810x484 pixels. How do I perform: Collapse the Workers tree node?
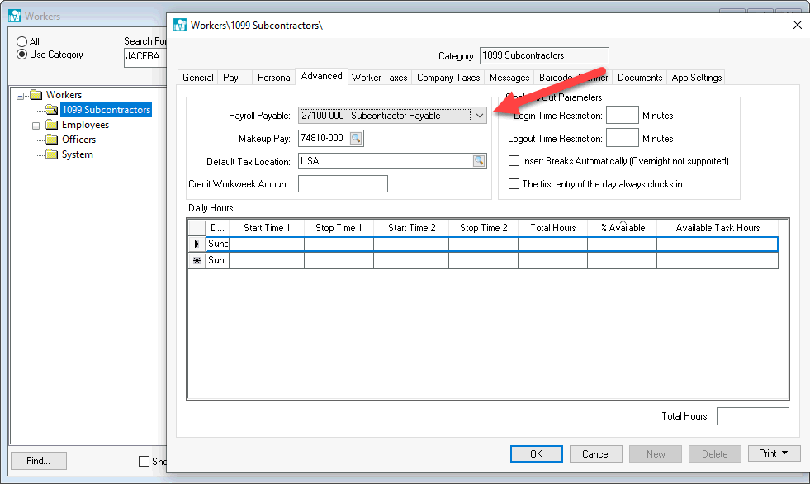(x=21, y=96)
